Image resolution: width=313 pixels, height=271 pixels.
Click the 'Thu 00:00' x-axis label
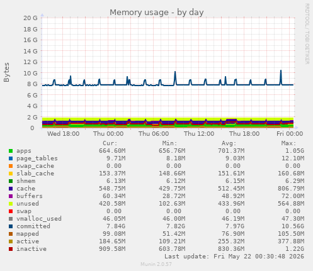pos(108,134)
